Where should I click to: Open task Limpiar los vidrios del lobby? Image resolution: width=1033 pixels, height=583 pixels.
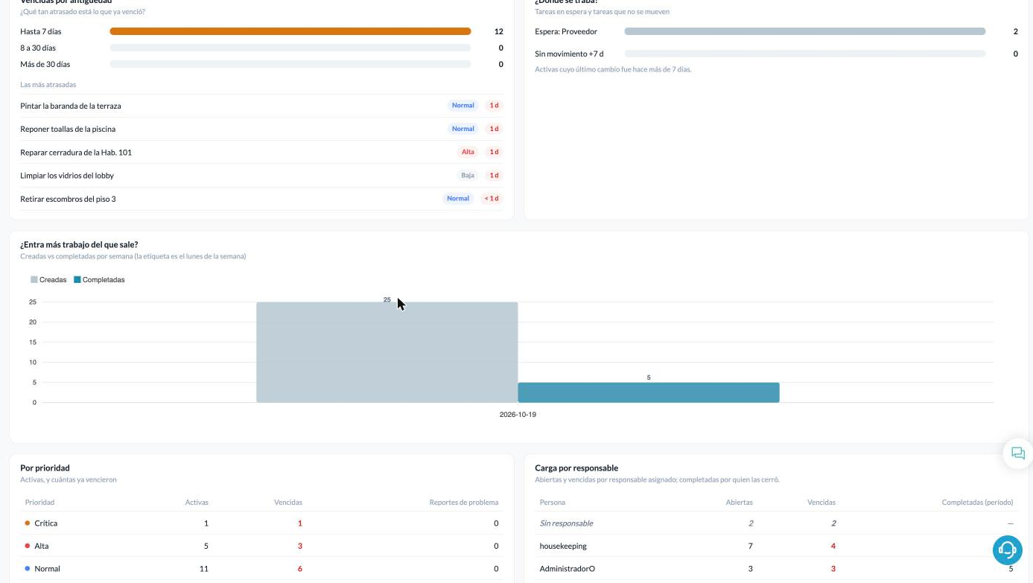[x=261, y=176]
